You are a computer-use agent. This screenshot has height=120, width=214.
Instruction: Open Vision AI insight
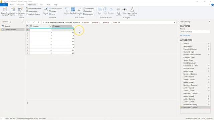[x=124, y=11]
